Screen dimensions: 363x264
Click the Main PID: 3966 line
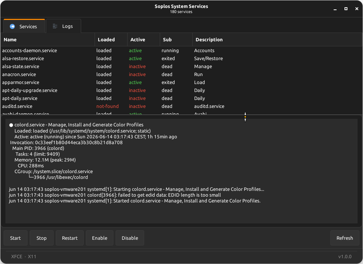pyautogui.click(x=38, y=148)
